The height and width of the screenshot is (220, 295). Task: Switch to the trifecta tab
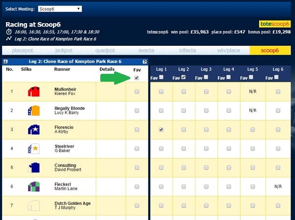click(x=188, y=51)
